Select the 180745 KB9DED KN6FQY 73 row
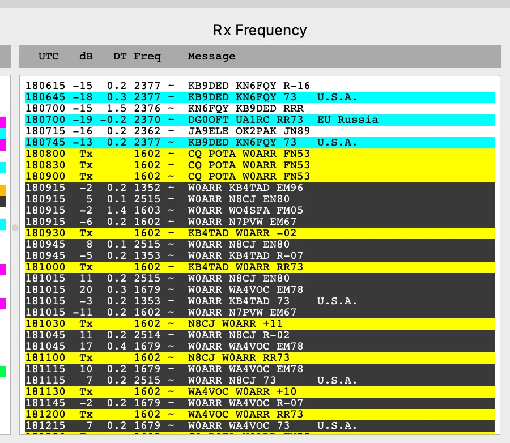This screenshot has width=510, height=443. coord(260,143)
